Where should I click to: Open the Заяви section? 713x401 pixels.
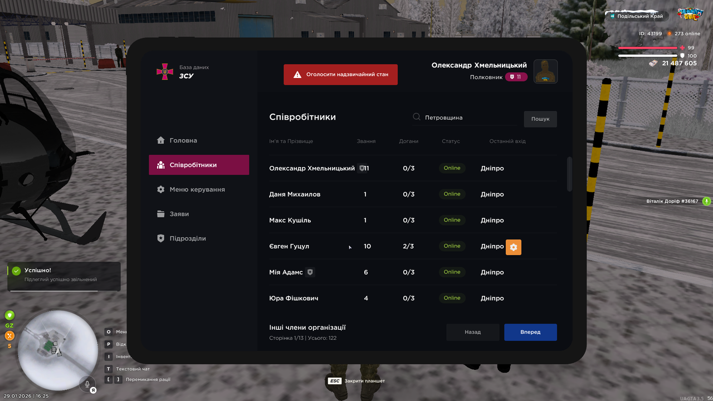pos(199,214)
